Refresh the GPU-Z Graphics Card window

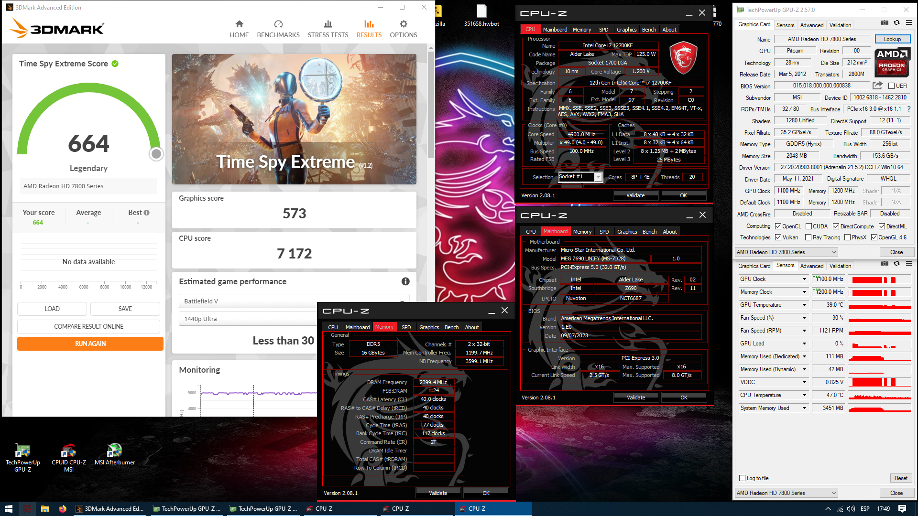pos(897,22)
